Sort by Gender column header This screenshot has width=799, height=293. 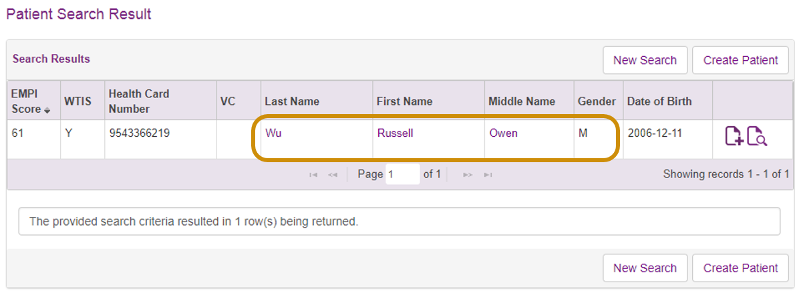pyautogui.click(x=597, y=101)
